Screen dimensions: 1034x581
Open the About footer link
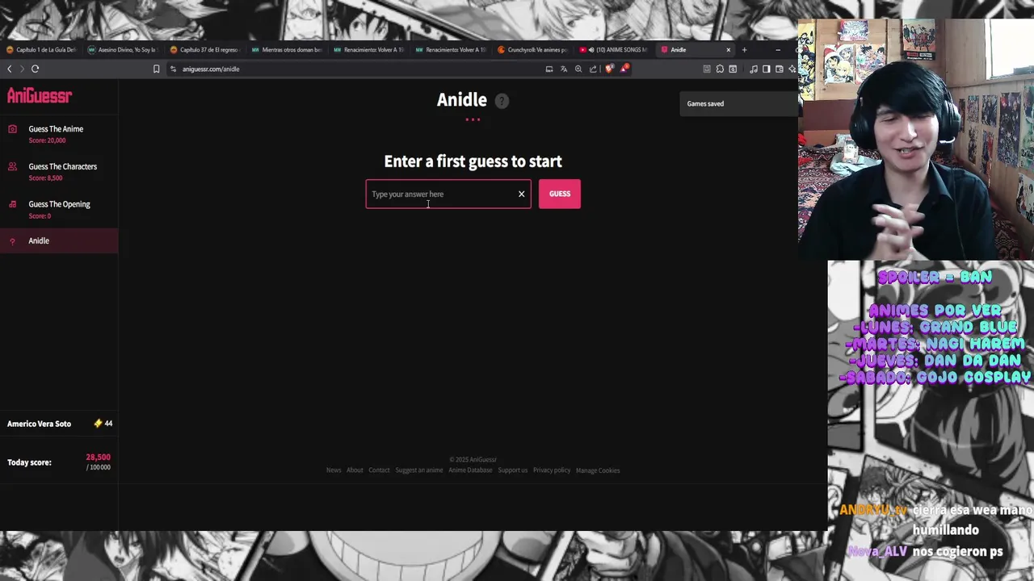pos(355,470)
